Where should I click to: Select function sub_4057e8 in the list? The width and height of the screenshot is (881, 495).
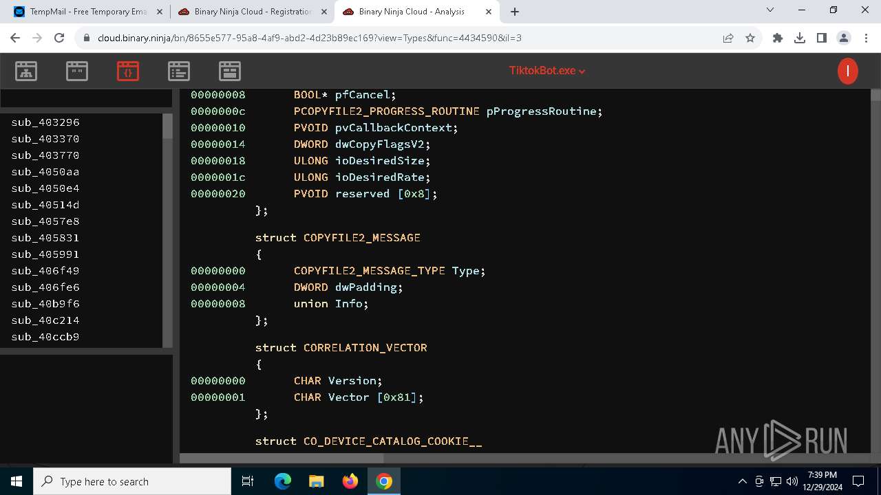coord(45,221)
